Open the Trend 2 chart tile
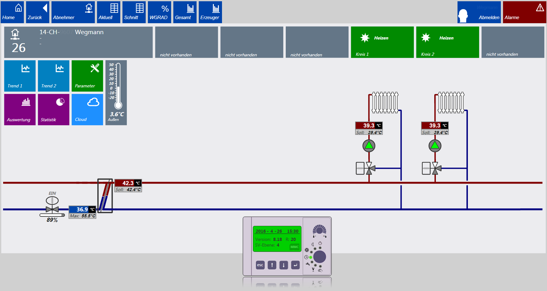This screenshot has width=547, height=291. tap(53, 76)
